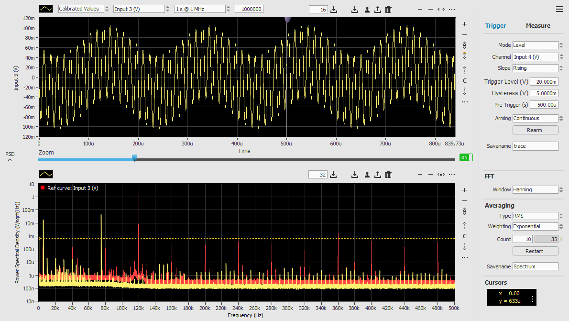Click the horizontal-fit arrows icon in the top toolbar
Image resolution: width=569 pixels, height=321 pixels.
441,9
